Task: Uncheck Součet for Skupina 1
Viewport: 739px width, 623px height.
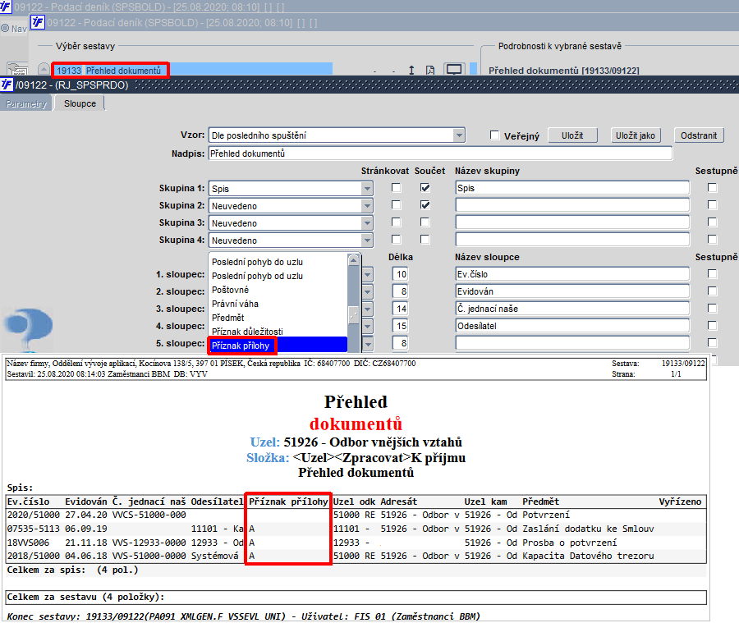Action: point(425,188)
